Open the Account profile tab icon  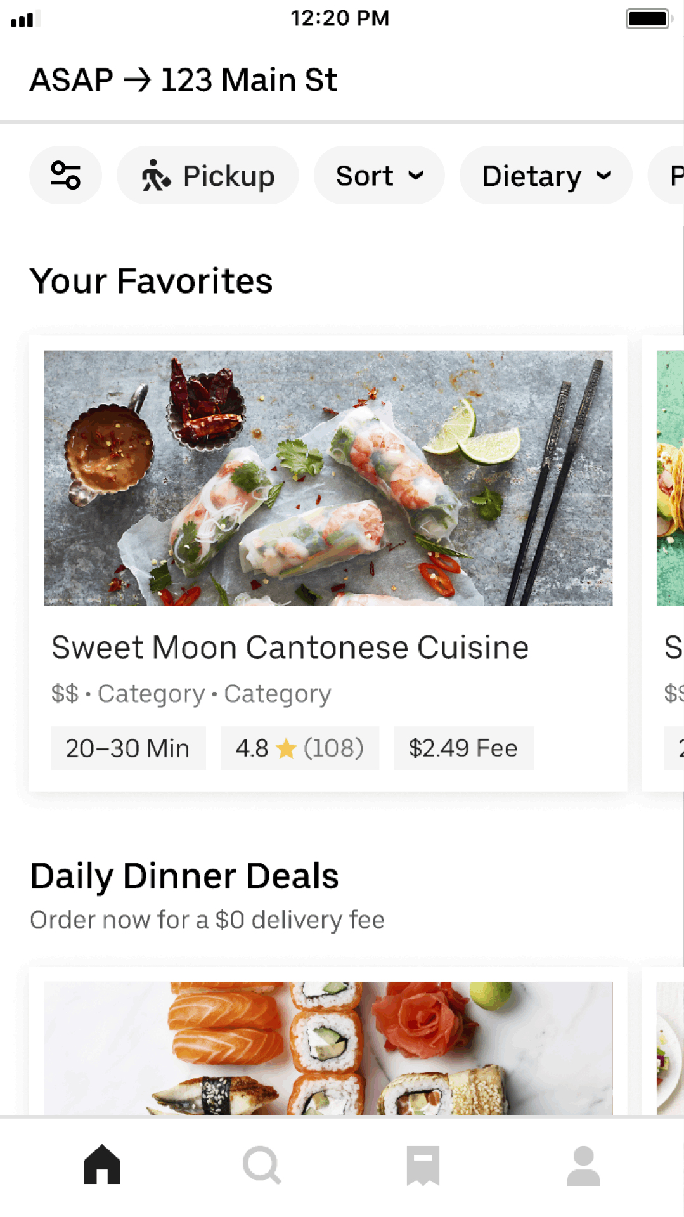tap(583, 1165)
